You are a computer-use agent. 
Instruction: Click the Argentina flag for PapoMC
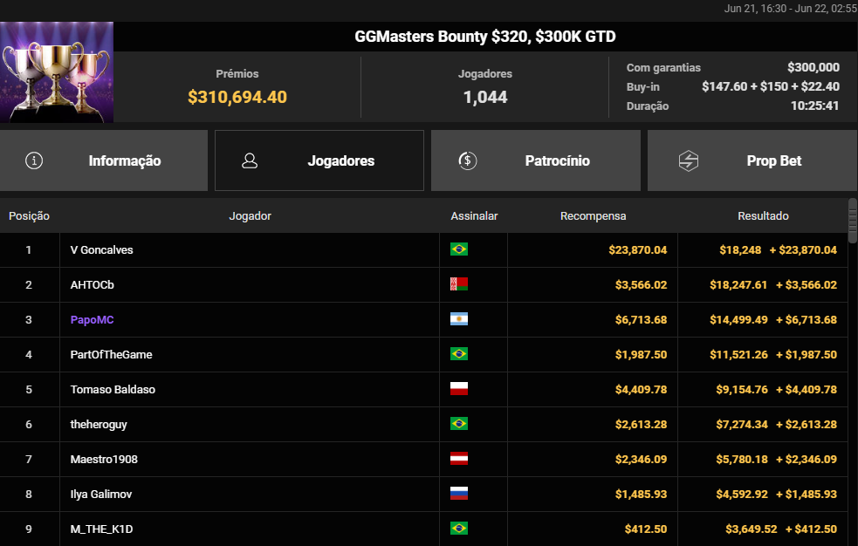click(x=458, y=319)
